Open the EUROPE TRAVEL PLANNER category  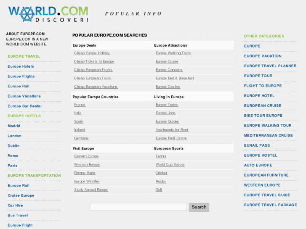pyautogui.click(x=270, y=66)
